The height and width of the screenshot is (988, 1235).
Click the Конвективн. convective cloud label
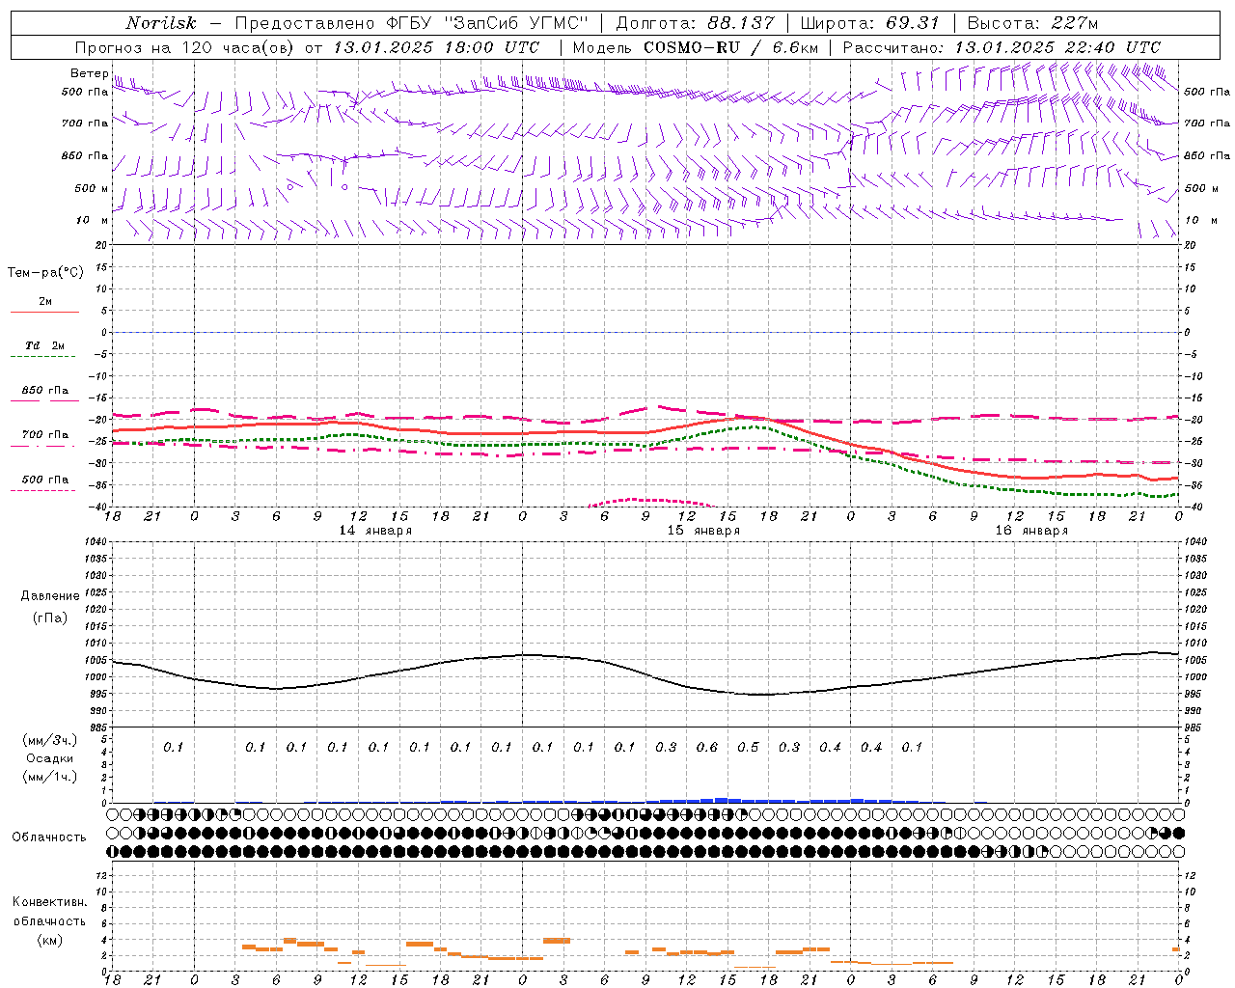pos(49,902)
